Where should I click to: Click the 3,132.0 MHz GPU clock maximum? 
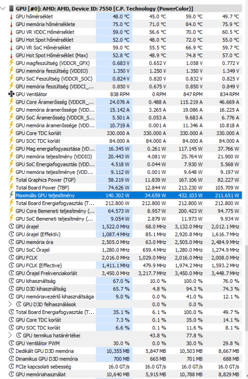[188, 226]
